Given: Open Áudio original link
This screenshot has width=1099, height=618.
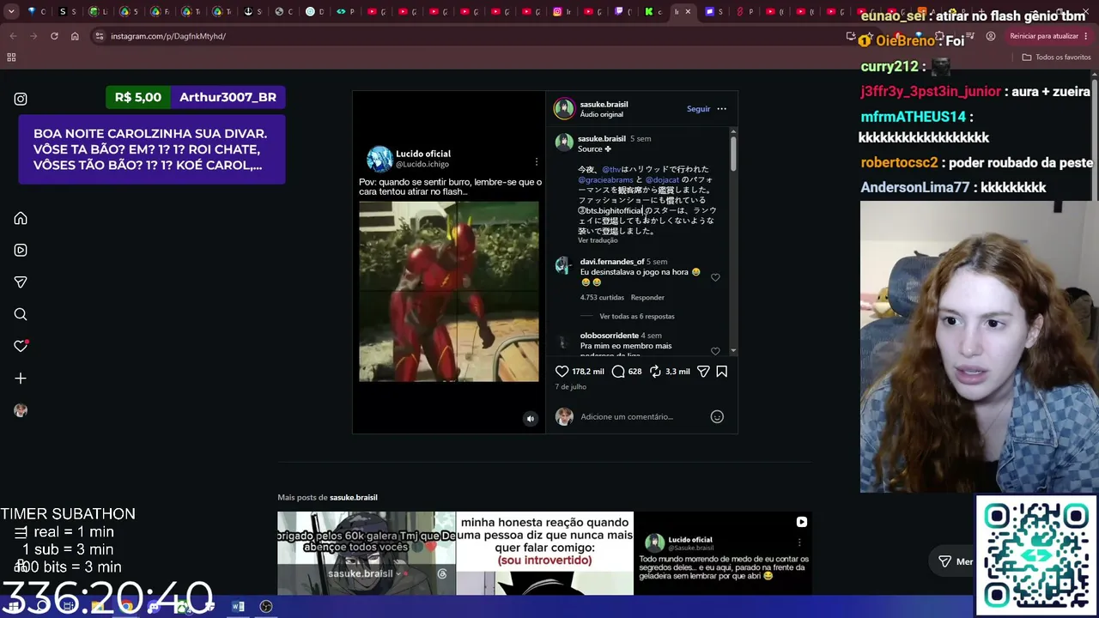Looking at the screenshot, I should pyautogui.click(x=601, y=114).
